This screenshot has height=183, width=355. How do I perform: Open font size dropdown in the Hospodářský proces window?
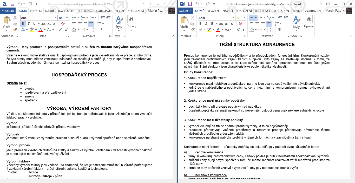(67, 18)
